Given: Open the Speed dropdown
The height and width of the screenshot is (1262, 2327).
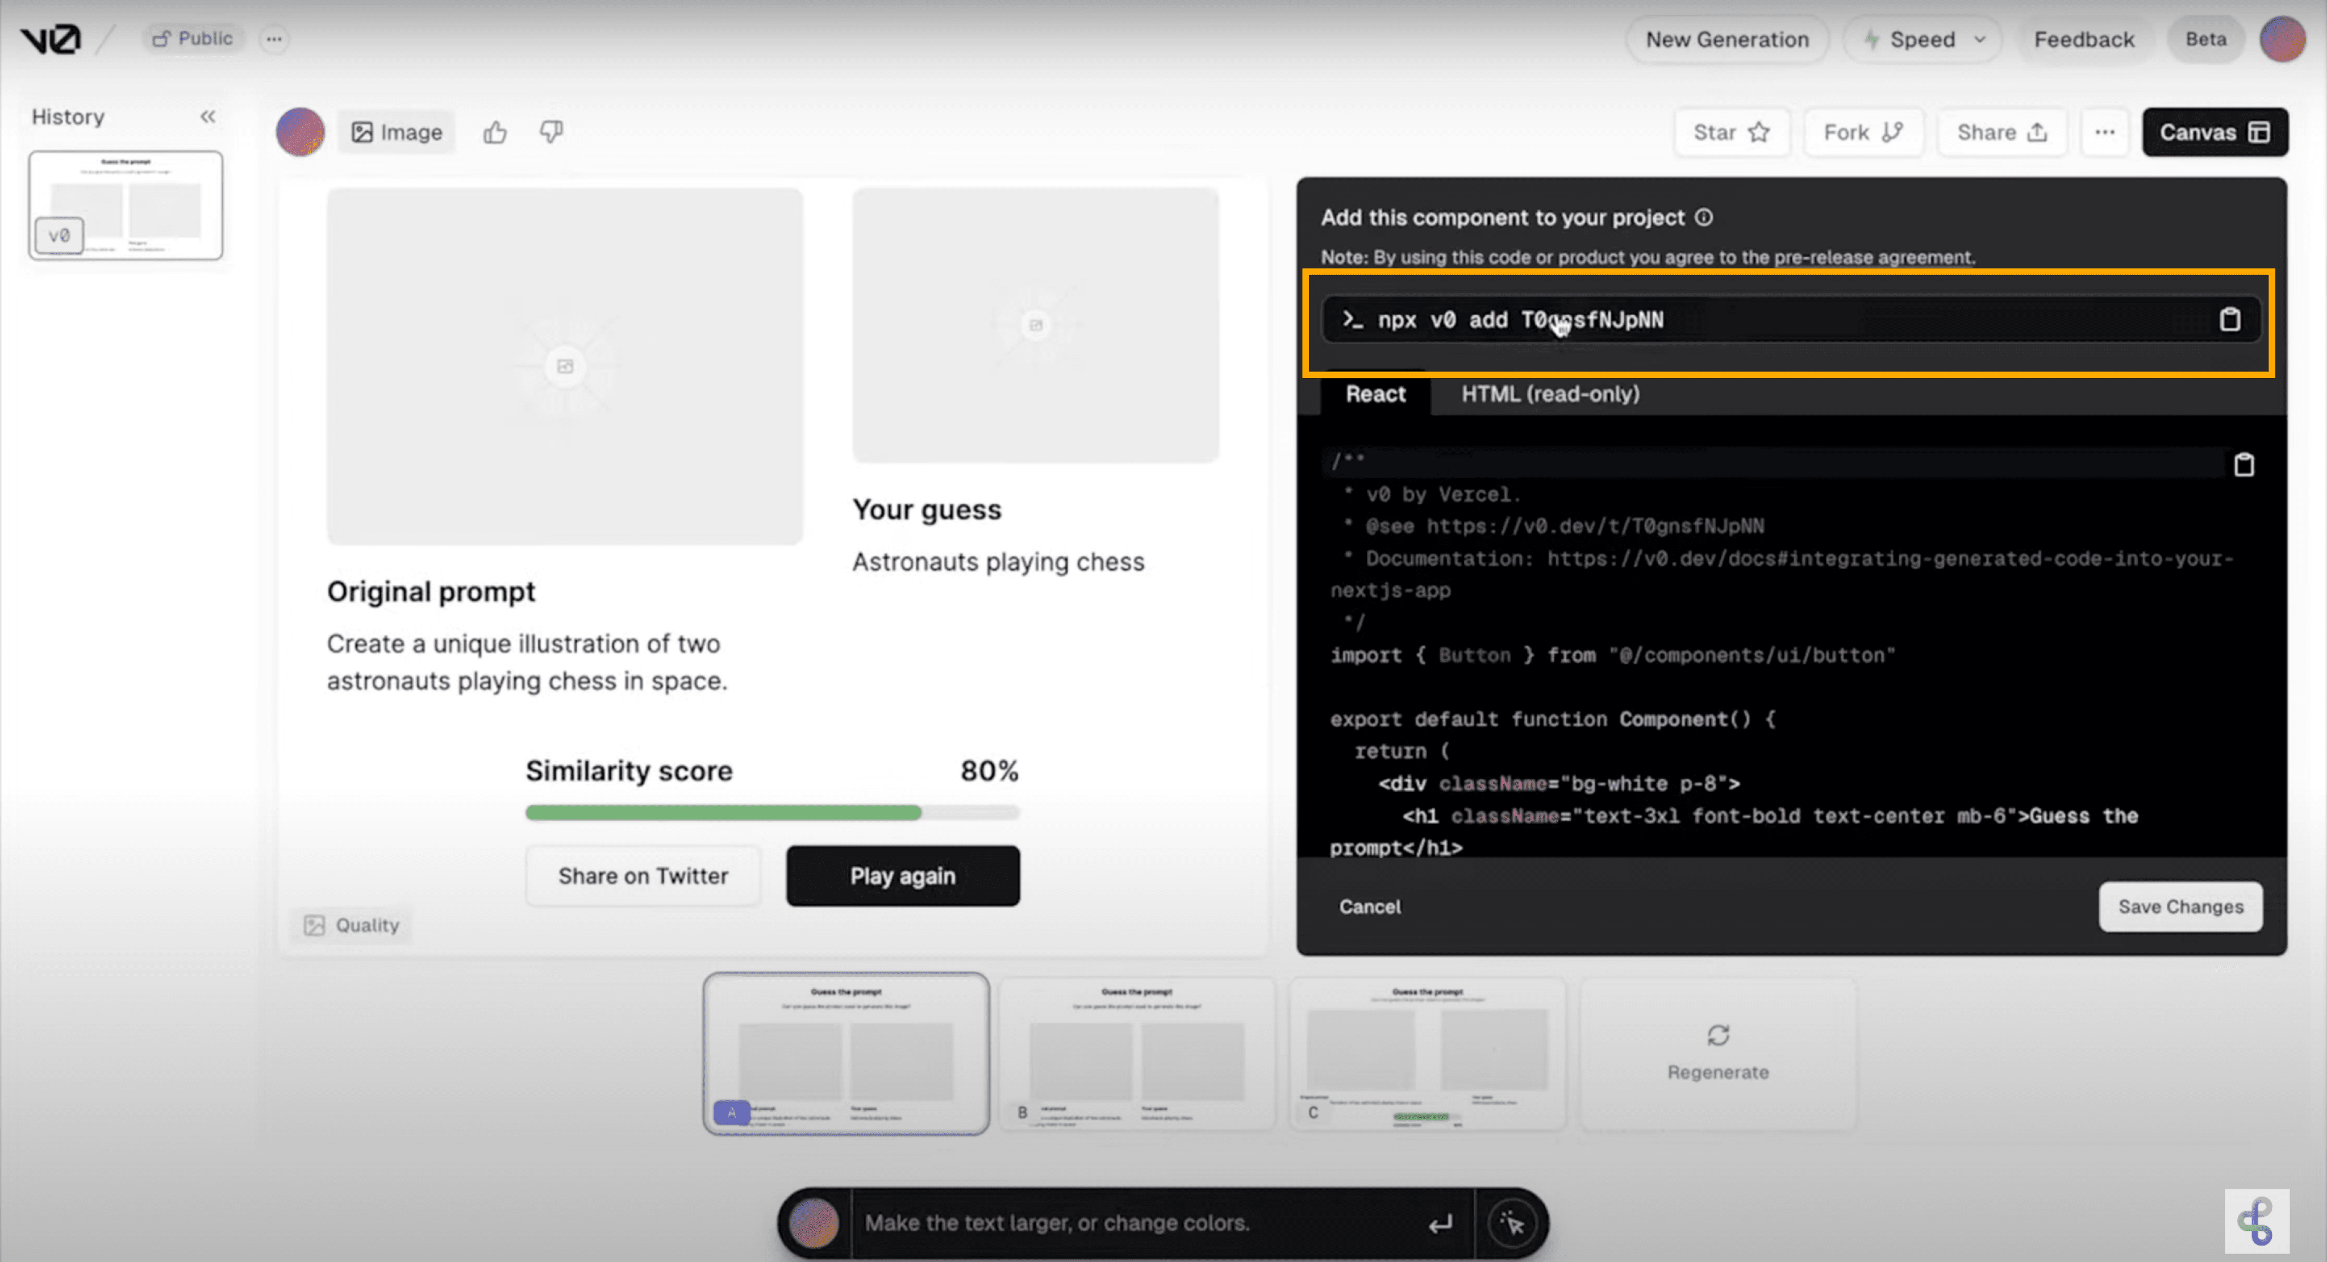Looking at the screenshot, I should point(1923,39).
